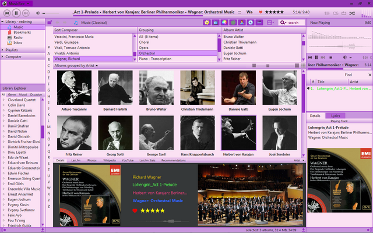Expand Eugen Jochum in Library Explorer
Viewport: 373px width, 233px height.
3,199
